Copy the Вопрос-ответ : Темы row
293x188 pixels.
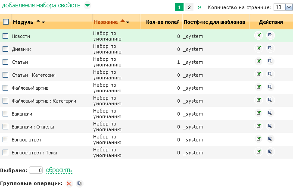click(x=270, y=152)
